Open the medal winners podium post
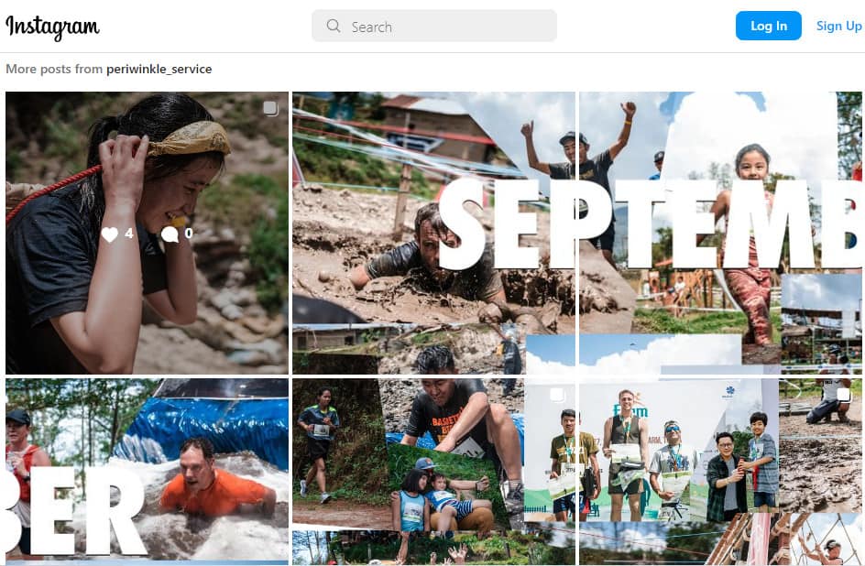 click(720, 472)
